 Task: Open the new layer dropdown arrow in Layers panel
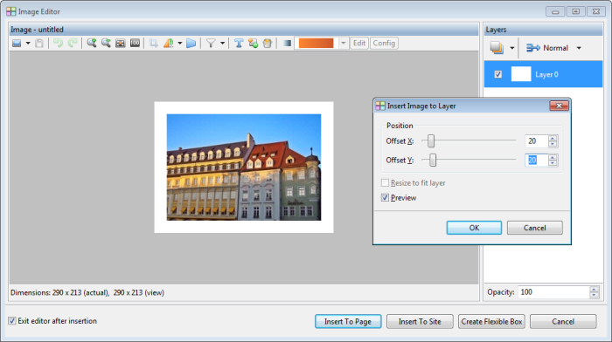(x=512, y=48)
